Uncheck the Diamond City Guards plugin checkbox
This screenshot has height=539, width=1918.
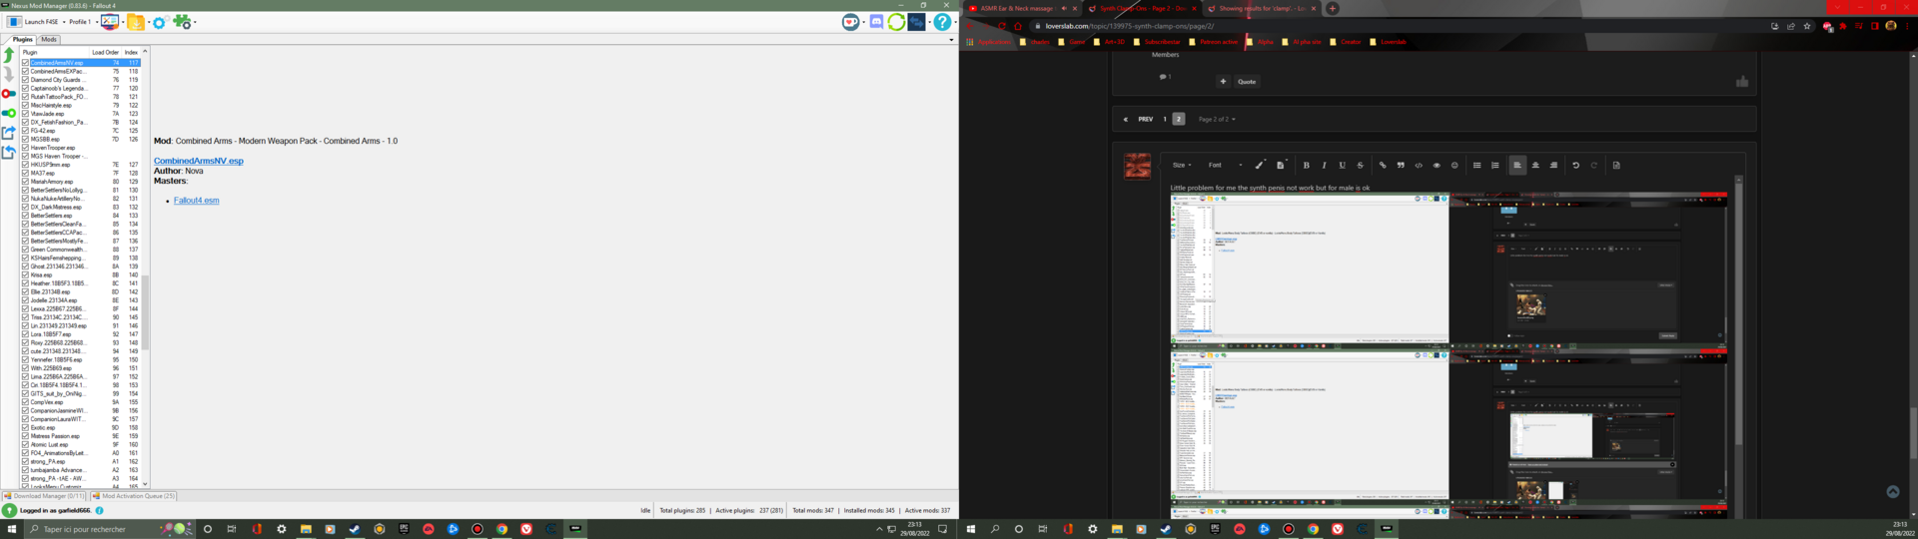[25, 80]
